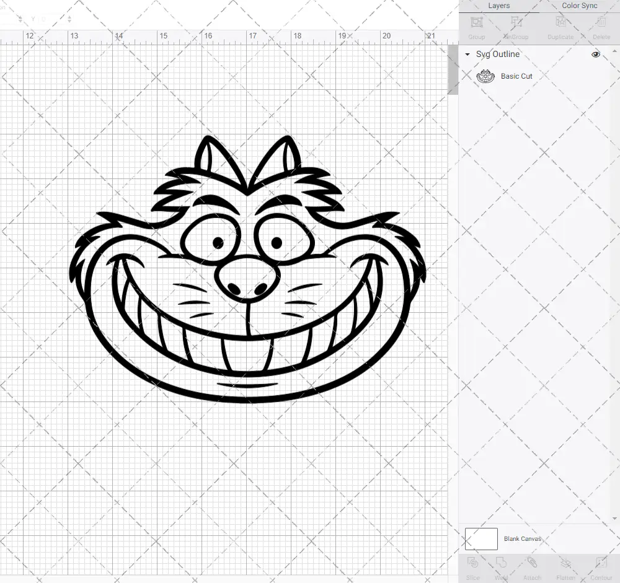Image resolution: width=620 pixels, height=583 pixels.
Task: Select the Blank Canvas label
Action: [x=522, y=539]
